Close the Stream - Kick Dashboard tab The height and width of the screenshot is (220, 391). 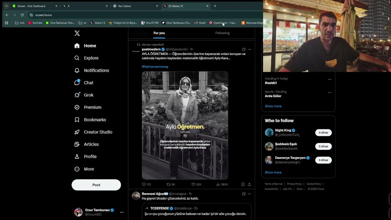(56, 6)
